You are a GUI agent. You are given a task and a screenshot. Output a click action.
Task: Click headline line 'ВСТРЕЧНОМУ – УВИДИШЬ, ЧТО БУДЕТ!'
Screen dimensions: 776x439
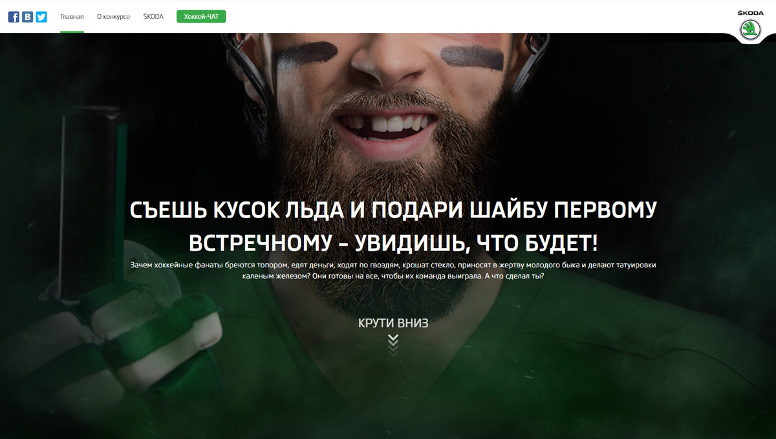(393, 243)
